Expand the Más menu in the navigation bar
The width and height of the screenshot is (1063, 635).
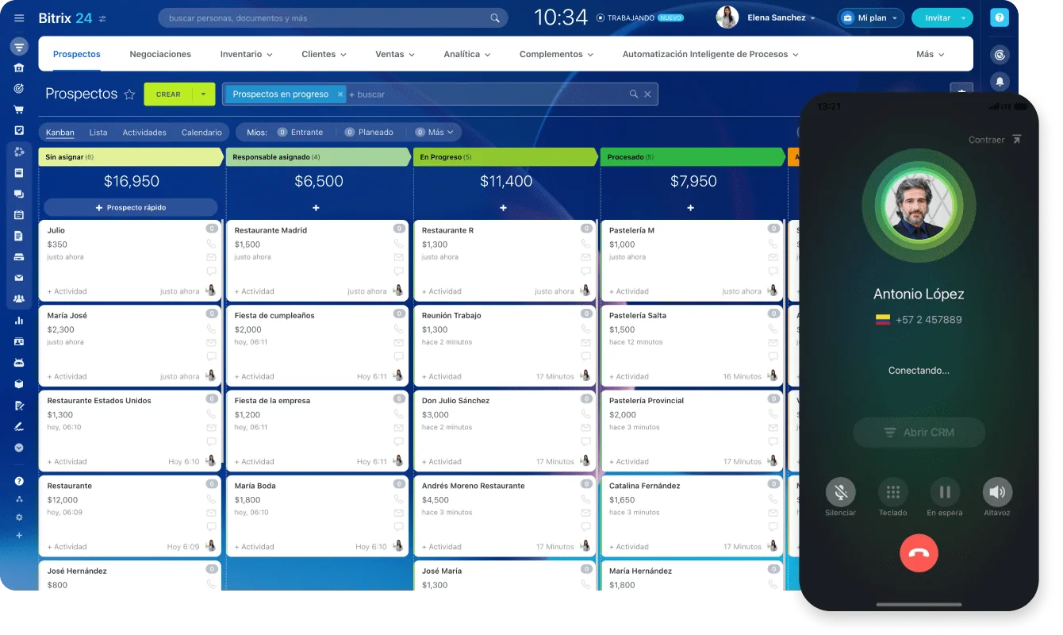coord(930,54)
